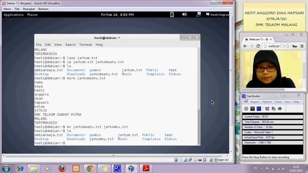Open the terminal File menu
The width and height of the screenshot is (308, 173).
click(x=38, y=45)
